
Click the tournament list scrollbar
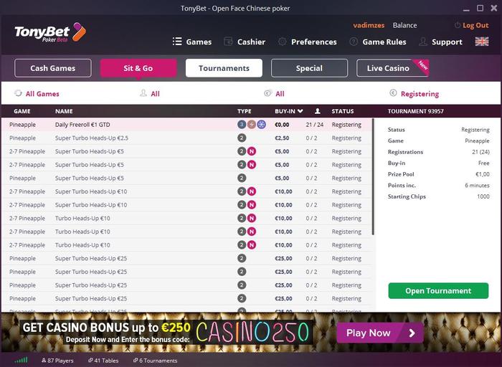[373, 177]
